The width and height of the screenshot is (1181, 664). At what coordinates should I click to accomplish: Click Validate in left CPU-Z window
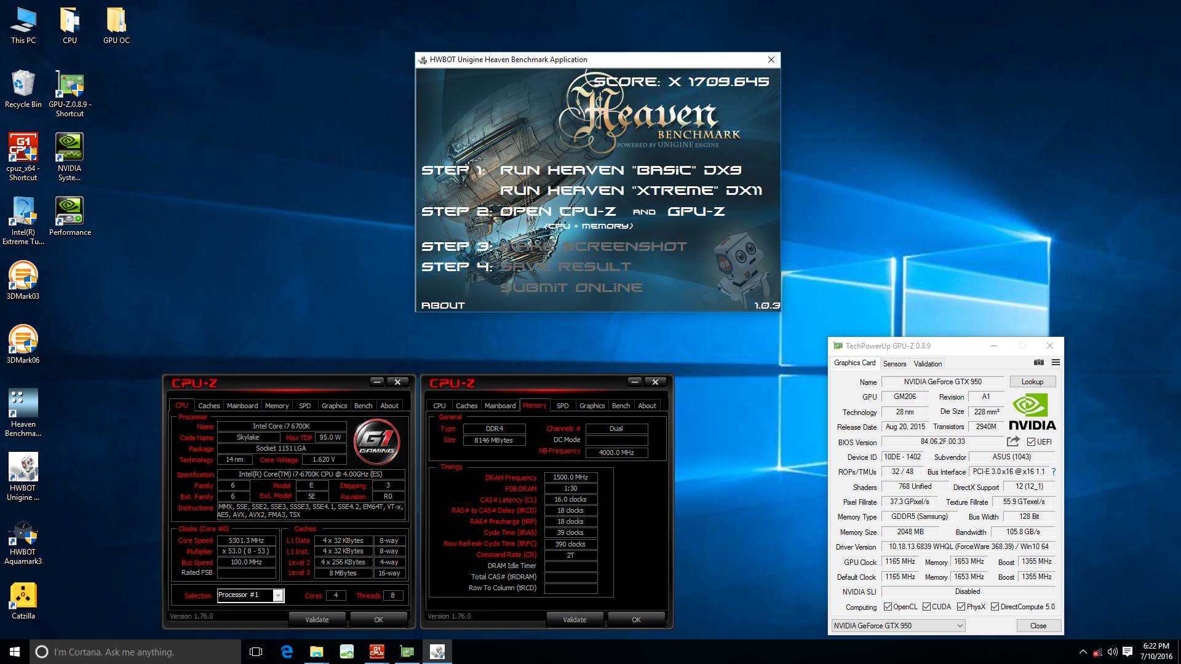[317, 620]
